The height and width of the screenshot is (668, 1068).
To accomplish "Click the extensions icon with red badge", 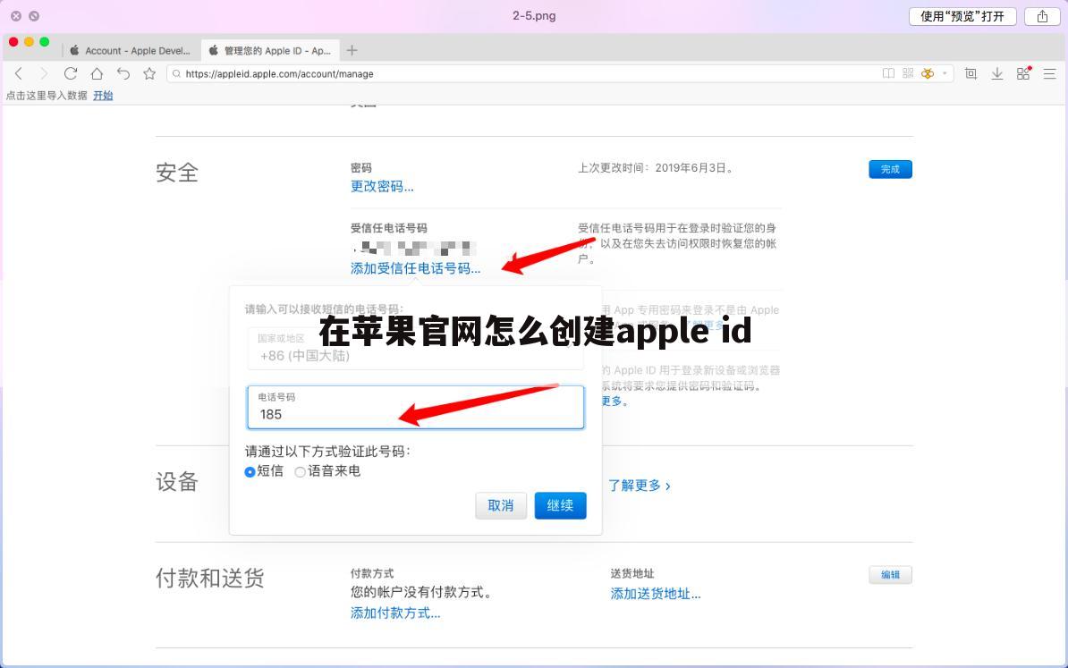I will click(1021, 73).
